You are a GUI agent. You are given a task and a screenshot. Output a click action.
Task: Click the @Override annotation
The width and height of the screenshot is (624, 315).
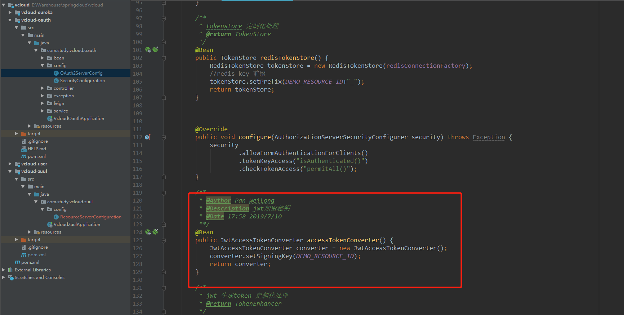coord(211,129)
